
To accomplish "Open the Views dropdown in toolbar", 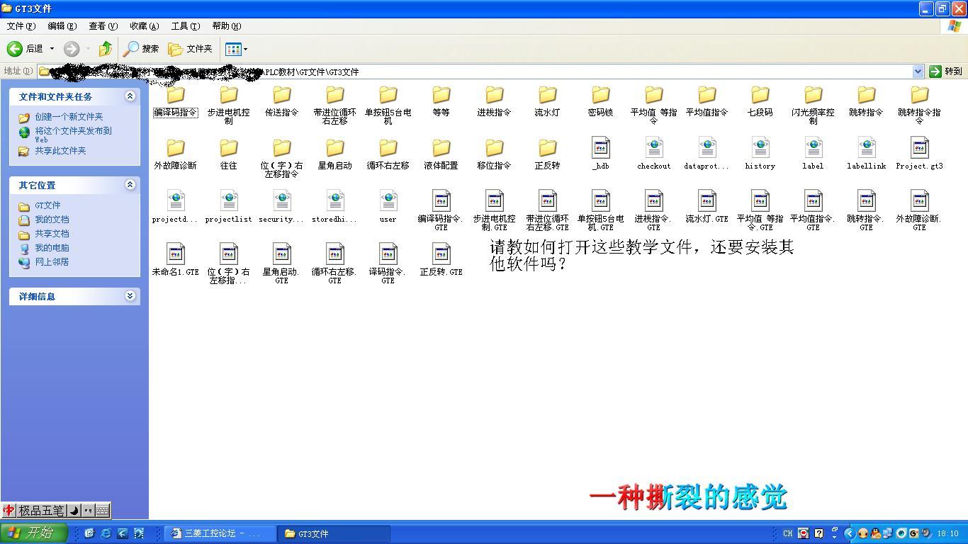I will pos(236,49).
